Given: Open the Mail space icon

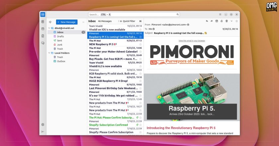Looking at the screenshot, I should coord(43,14).
